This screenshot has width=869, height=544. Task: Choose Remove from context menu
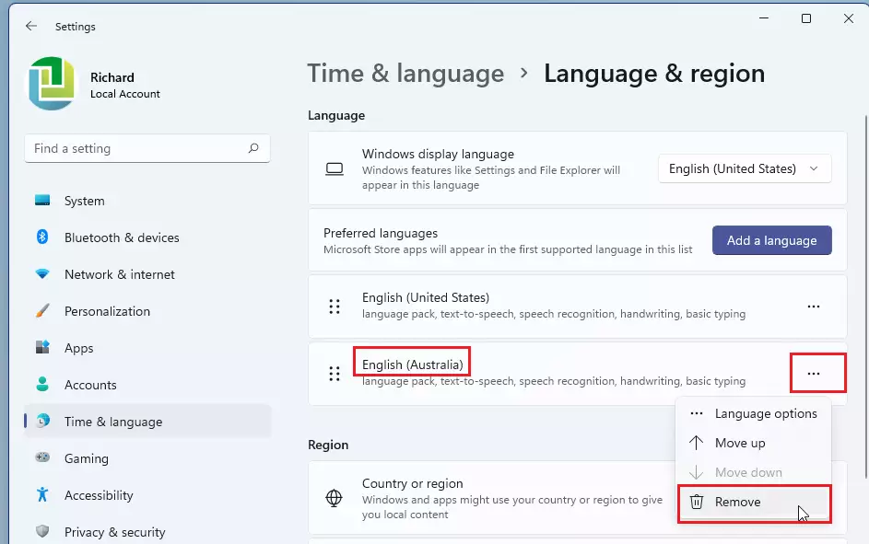pyautogui.click(x=754, y=502)
